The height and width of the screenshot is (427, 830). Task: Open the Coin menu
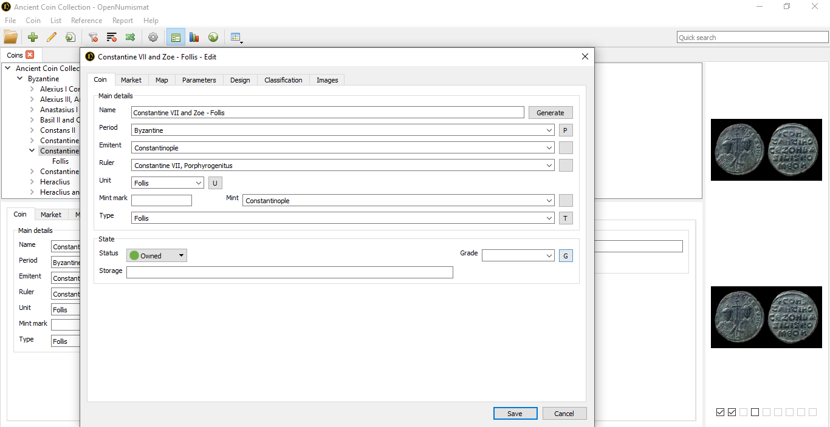pos(33,21)
